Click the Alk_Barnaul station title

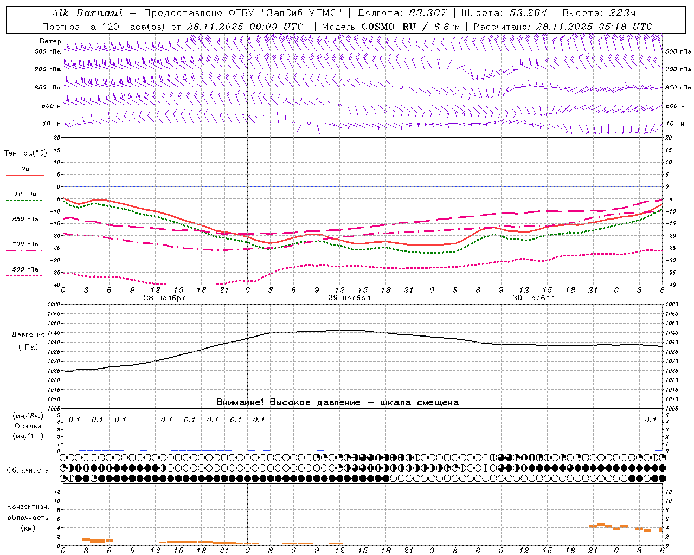[87, 13]
